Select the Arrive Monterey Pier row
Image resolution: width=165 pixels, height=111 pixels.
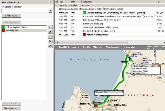click(x=110, y=35)
